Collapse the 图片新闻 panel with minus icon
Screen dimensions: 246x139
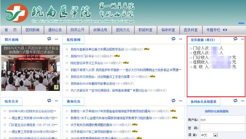coord(57,39)
